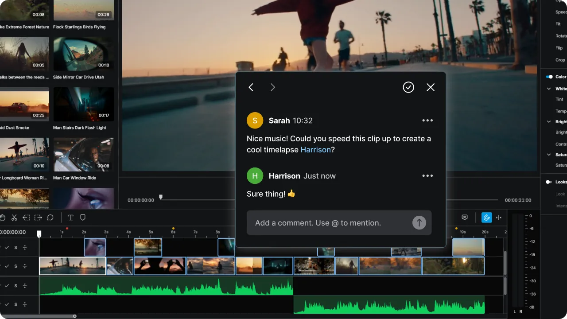Add a marker with the marker tool
Screen dimensions: 567x319
tap(82, 218)
